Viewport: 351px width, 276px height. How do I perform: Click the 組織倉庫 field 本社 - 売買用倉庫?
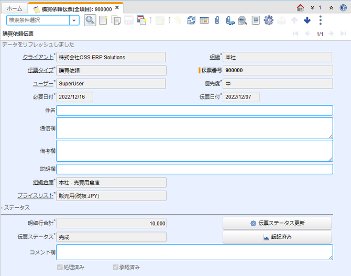coord(111,183)
